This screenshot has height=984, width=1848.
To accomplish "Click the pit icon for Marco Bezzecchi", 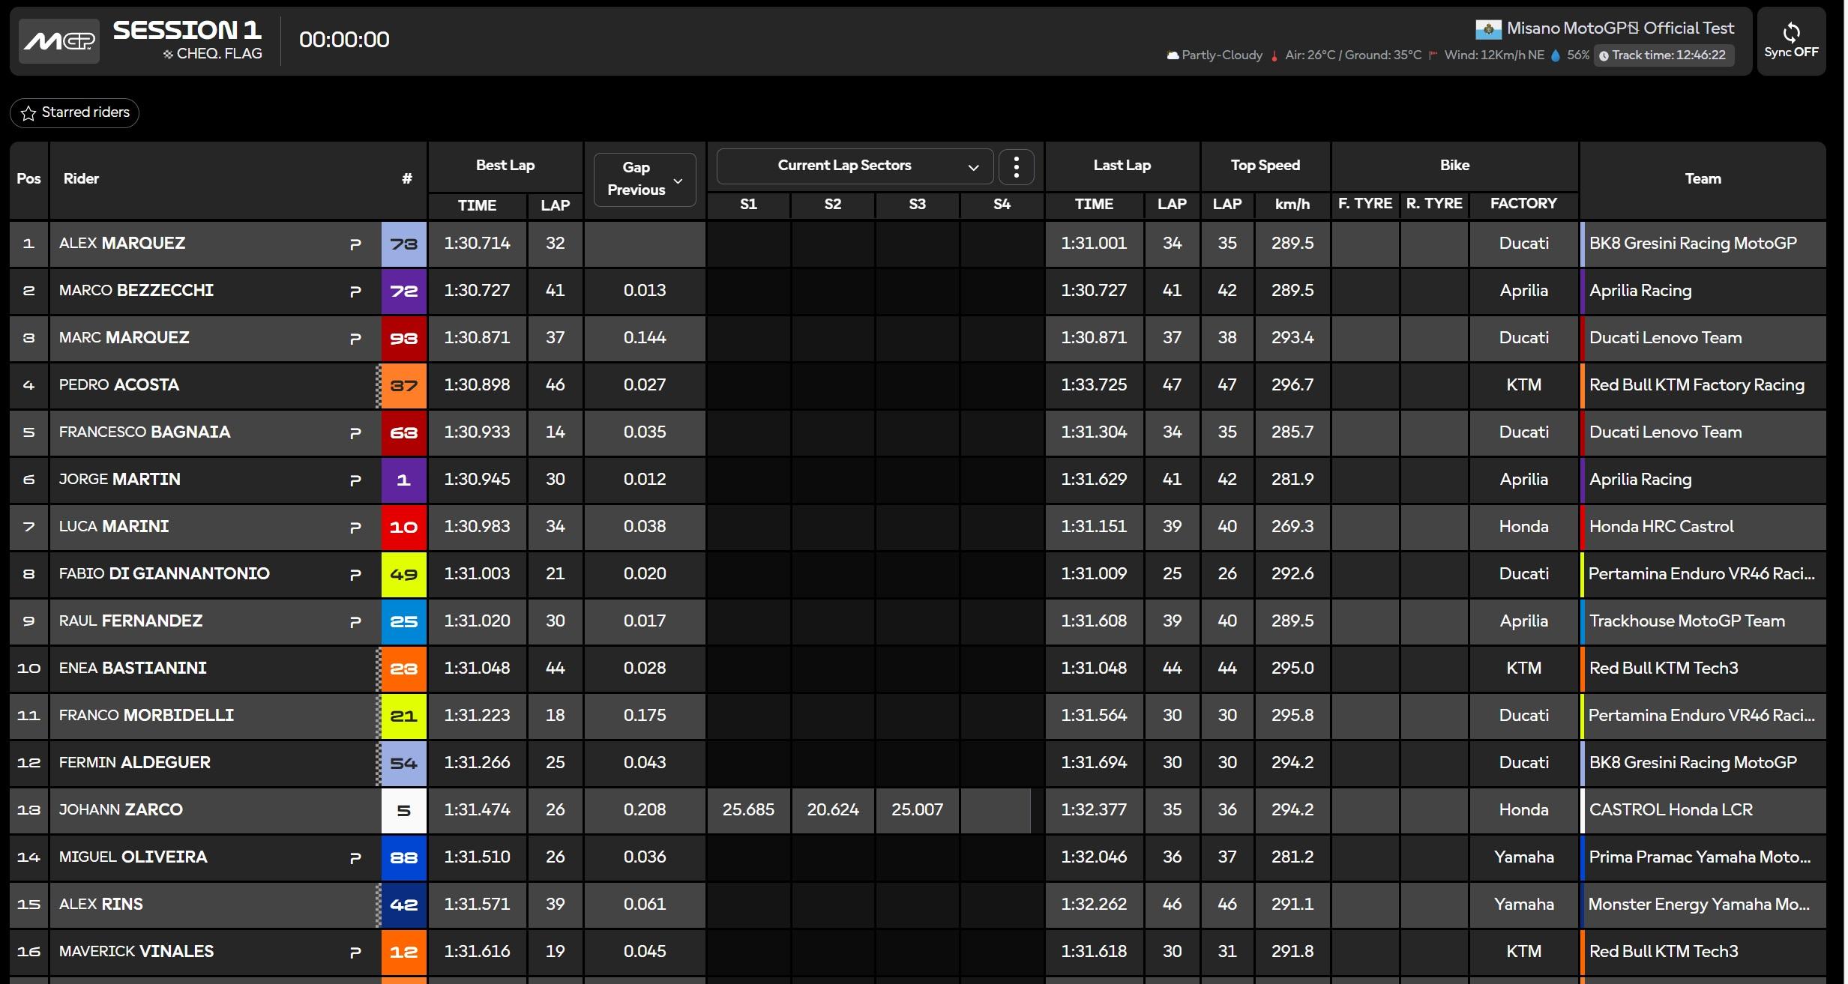I will 355,292.
